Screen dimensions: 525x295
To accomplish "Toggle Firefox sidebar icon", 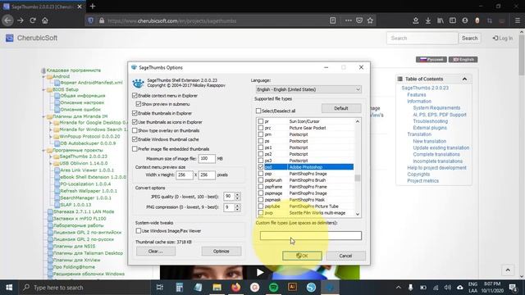I will 453,20.
